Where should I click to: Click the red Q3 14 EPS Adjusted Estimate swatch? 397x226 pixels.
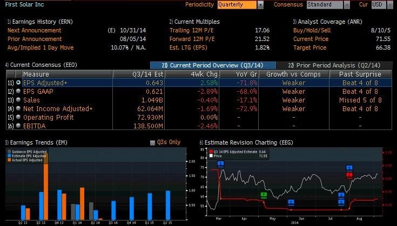click(x=211, y=152)
